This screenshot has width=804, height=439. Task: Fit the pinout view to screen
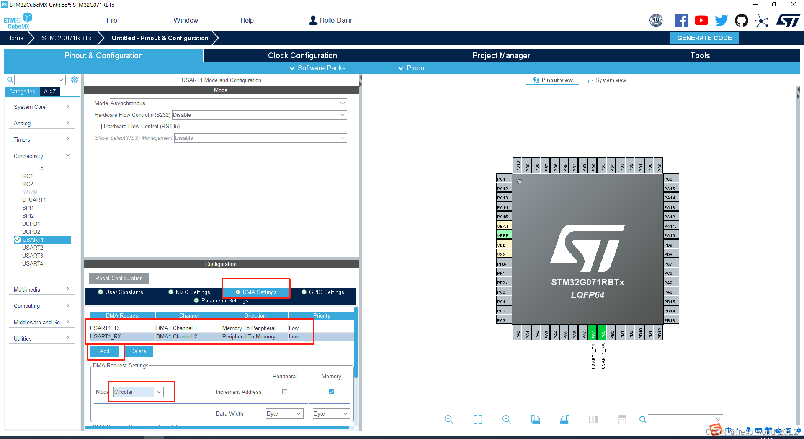pos(478,419)
